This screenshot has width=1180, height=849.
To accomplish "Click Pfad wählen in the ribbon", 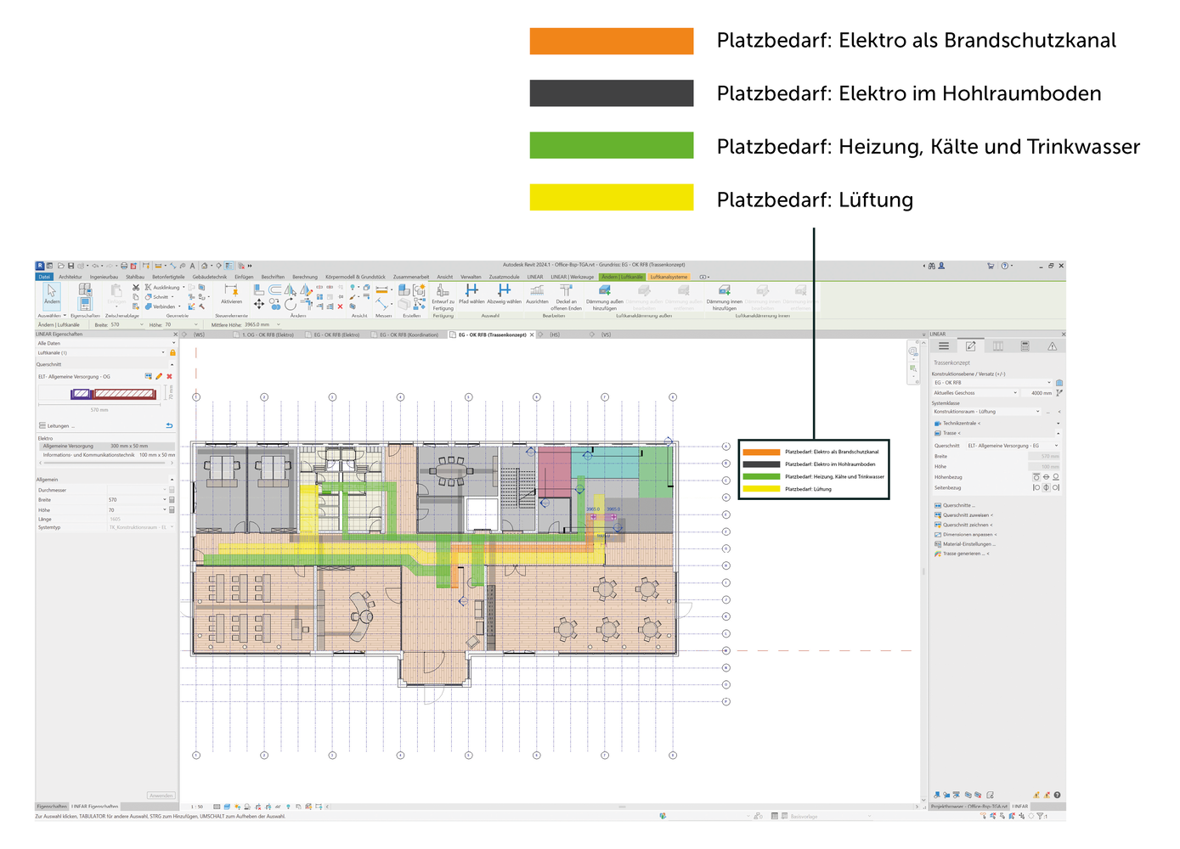I will click(x=471, y=291).
